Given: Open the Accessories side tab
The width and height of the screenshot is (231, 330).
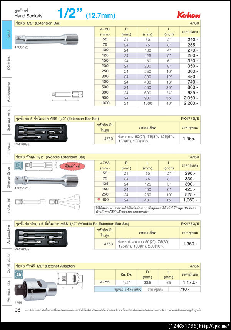Looking at the screenshot, I should click(x=7, y=92).
